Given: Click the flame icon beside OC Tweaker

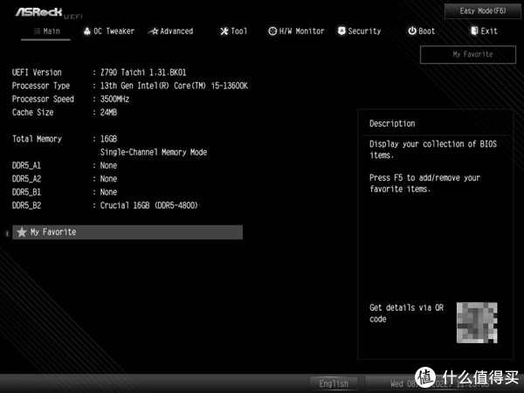Looking at the screenshot, I should tap(87, 31).
